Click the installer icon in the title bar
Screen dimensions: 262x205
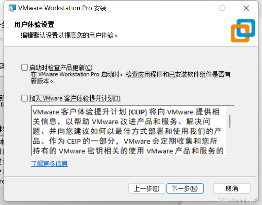(x=12, y=8)
